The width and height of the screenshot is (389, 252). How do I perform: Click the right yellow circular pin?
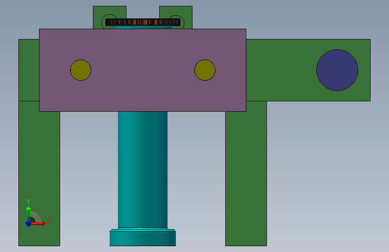205,70
